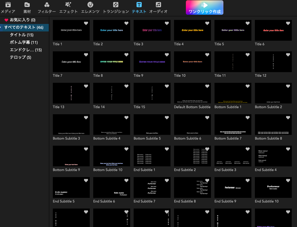Select the Title 4 yellow text thumbnail
This screenshot has height=227, width=297.
tap(192, 30)
